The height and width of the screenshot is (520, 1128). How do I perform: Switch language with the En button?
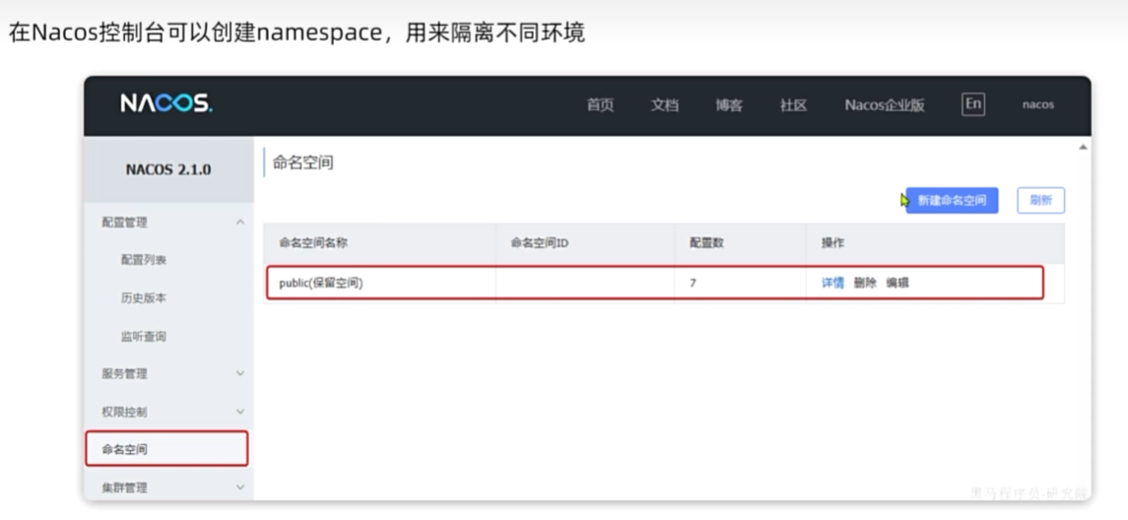tap(973, 104)
